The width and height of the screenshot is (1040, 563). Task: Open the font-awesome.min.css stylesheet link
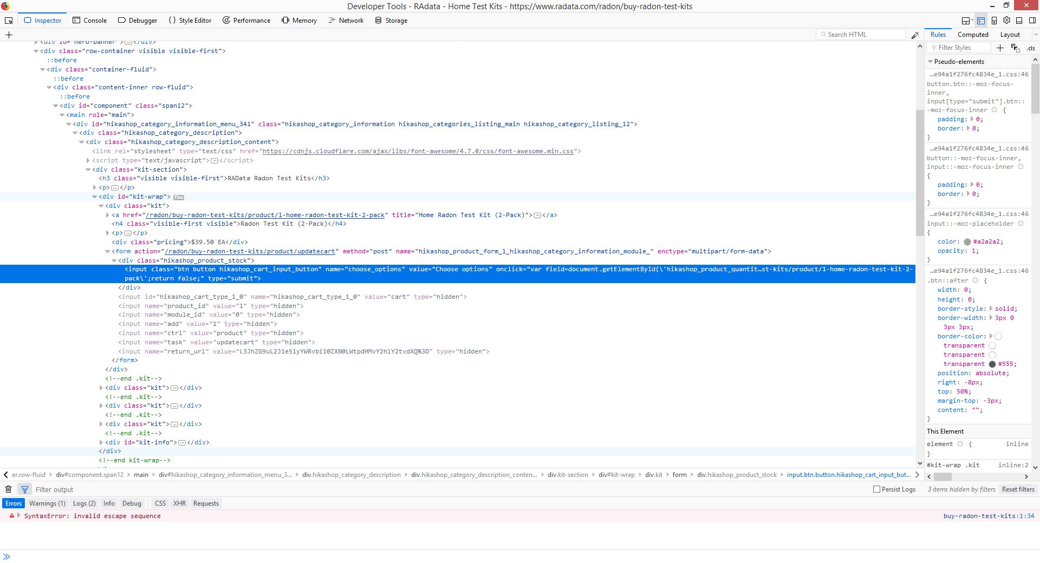point(418,152)
